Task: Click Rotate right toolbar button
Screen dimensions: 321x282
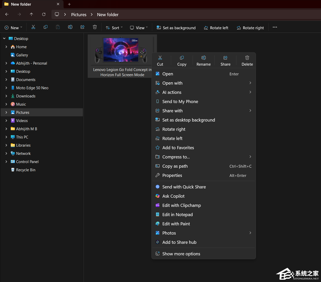Action: [x=250, y=27]
